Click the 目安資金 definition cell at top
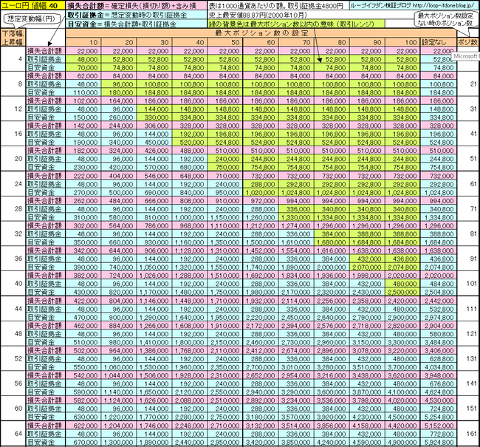The image size is (480, 447). (136, 24)
